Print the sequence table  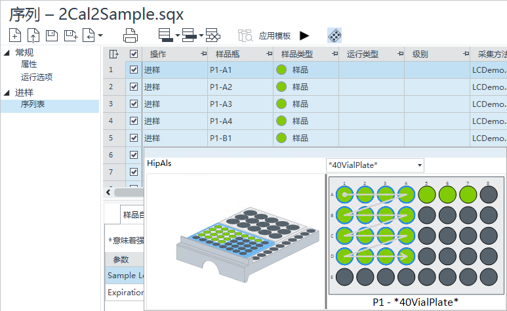[131, 35]
